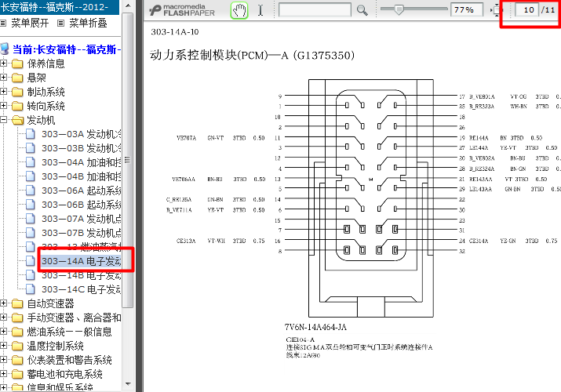Screen dimensions: 561x392
Task: Expand the 燃油系统一一般信息 folder
Action: [x=3, y=332]
